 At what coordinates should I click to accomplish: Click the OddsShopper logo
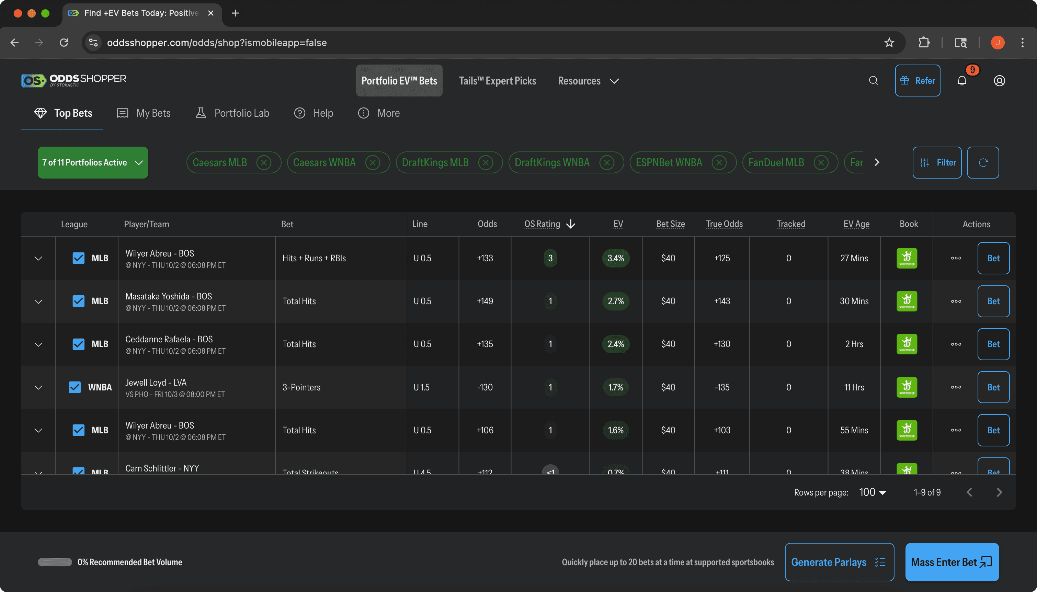click(73, 80)
